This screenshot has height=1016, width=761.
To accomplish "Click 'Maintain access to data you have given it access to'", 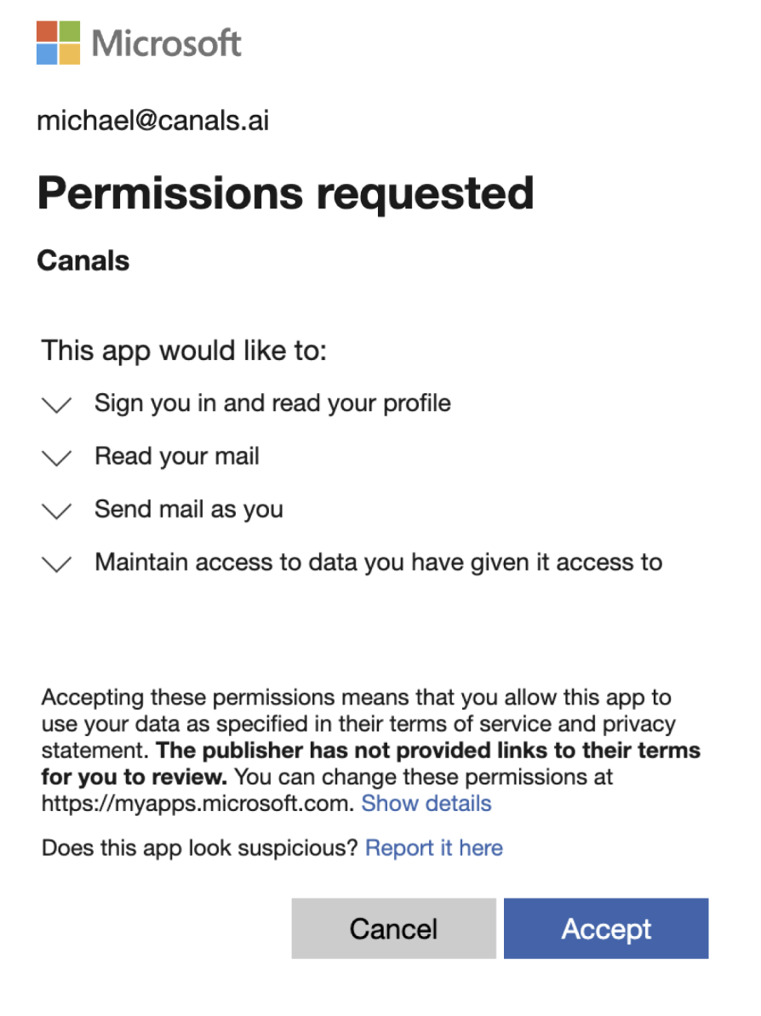I will pos(379,563).
